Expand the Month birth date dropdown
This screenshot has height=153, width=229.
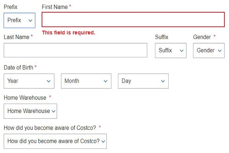click(86, 81)
